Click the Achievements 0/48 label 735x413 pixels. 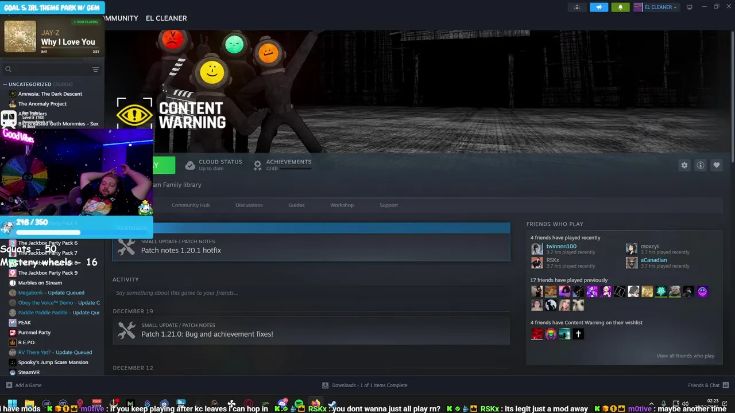pos(288,165)
